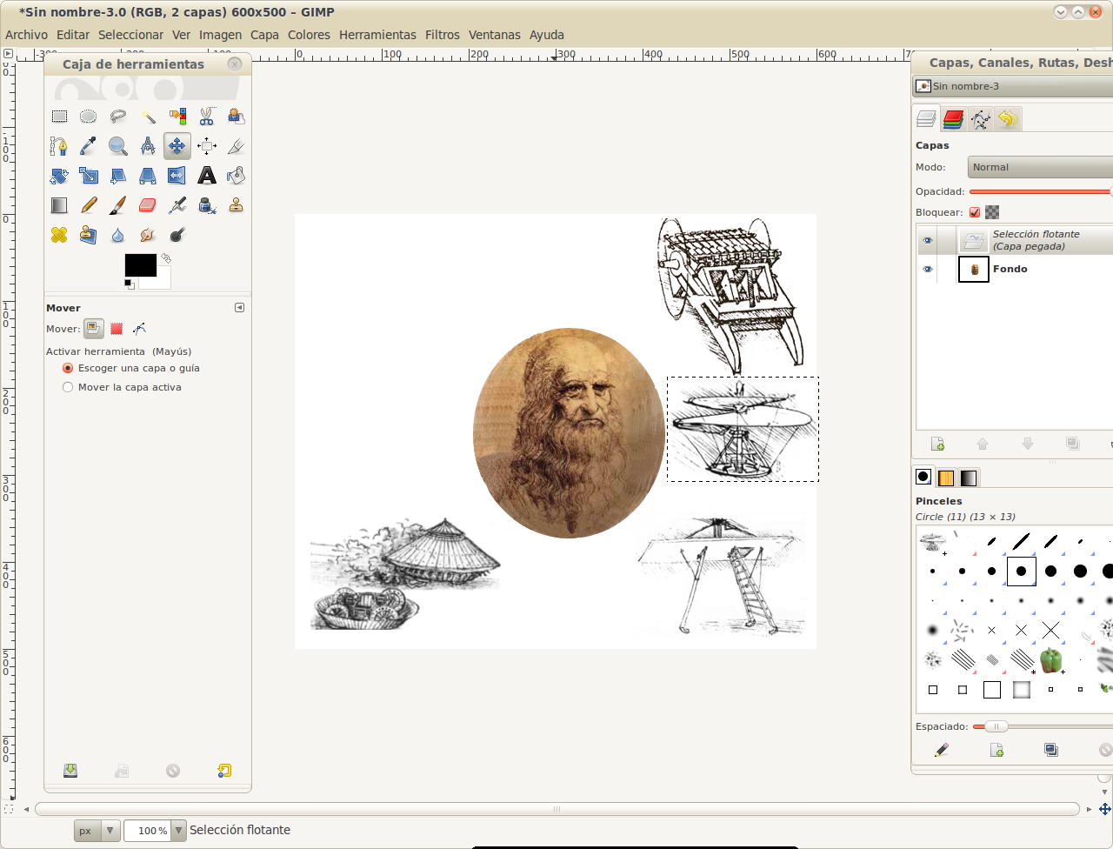Activate the Blend (gradient) tool

coord(58,204)
